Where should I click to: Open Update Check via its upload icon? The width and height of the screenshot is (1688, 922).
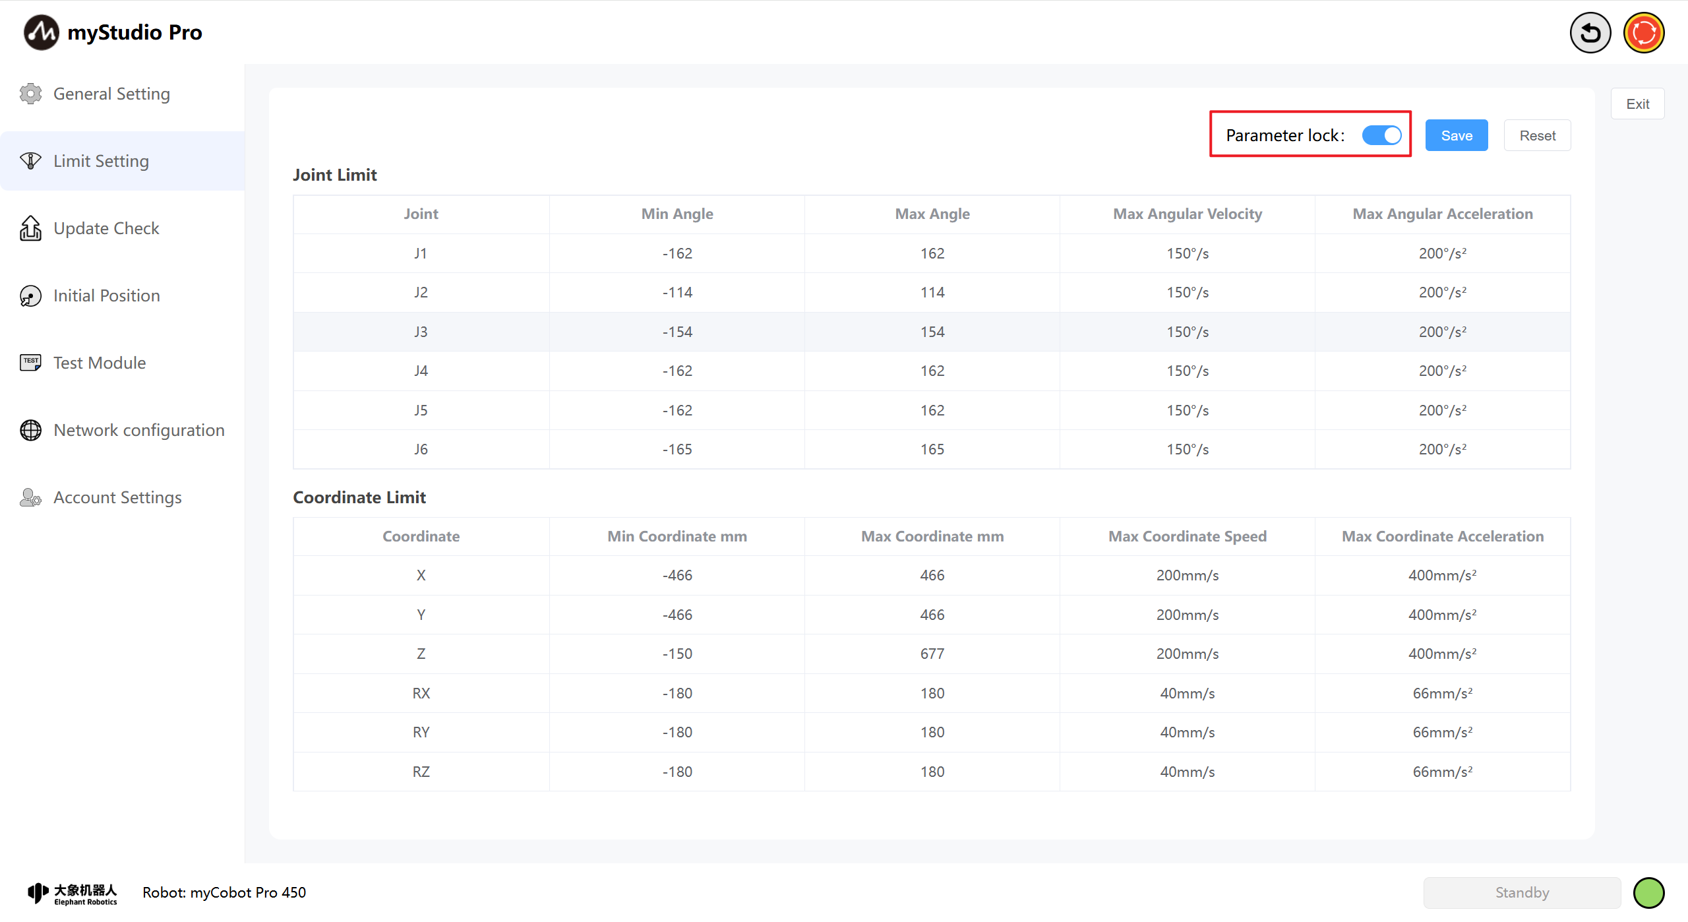30,228
